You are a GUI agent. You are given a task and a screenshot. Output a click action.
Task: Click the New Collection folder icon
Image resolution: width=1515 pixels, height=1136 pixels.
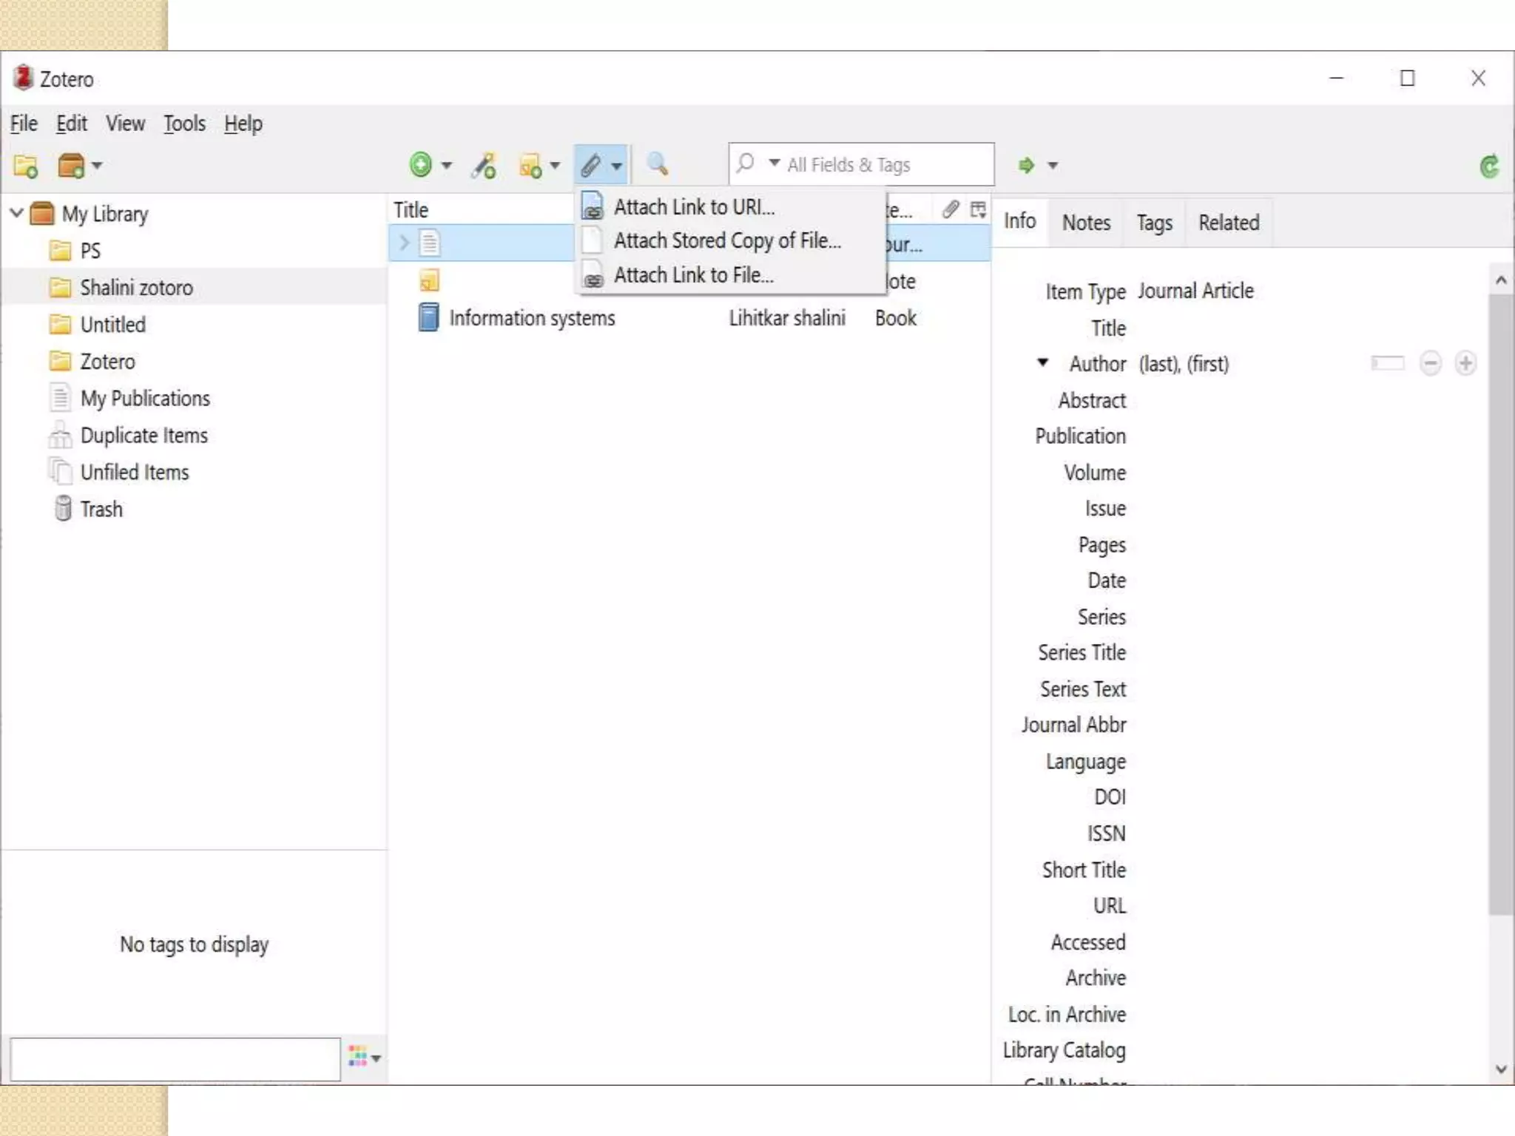(x=26, y=166)
